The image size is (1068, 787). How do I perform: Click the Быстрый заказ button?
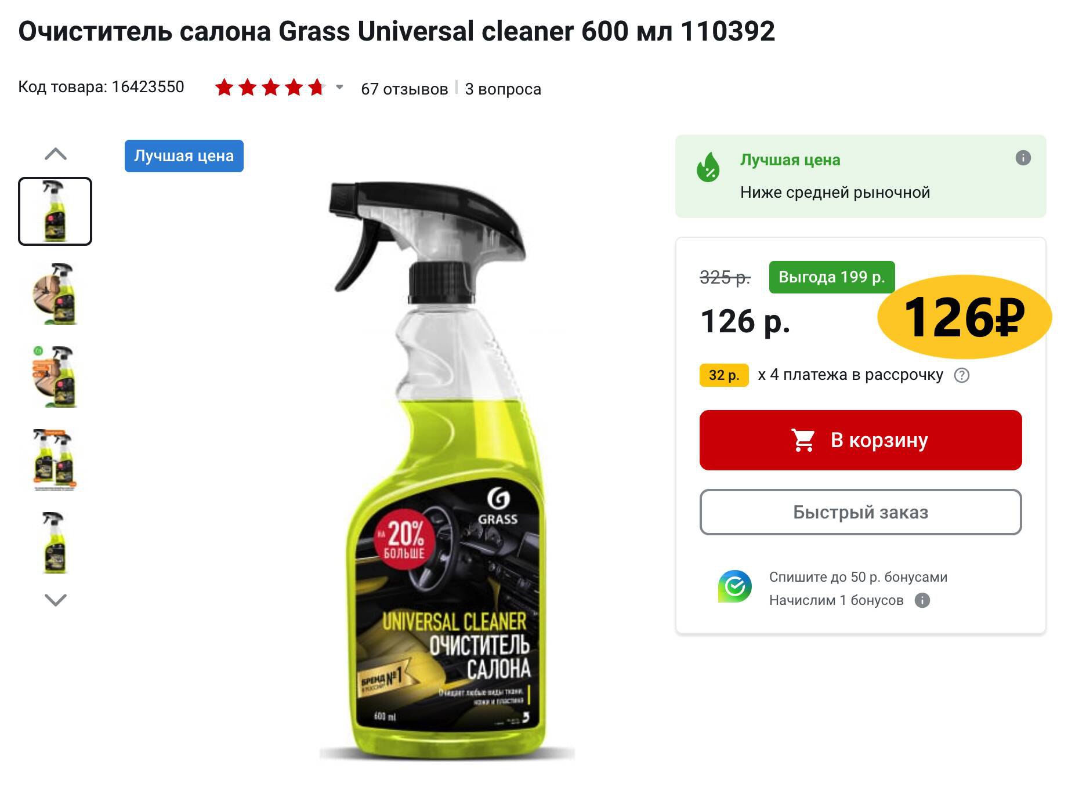pos(860,512)
